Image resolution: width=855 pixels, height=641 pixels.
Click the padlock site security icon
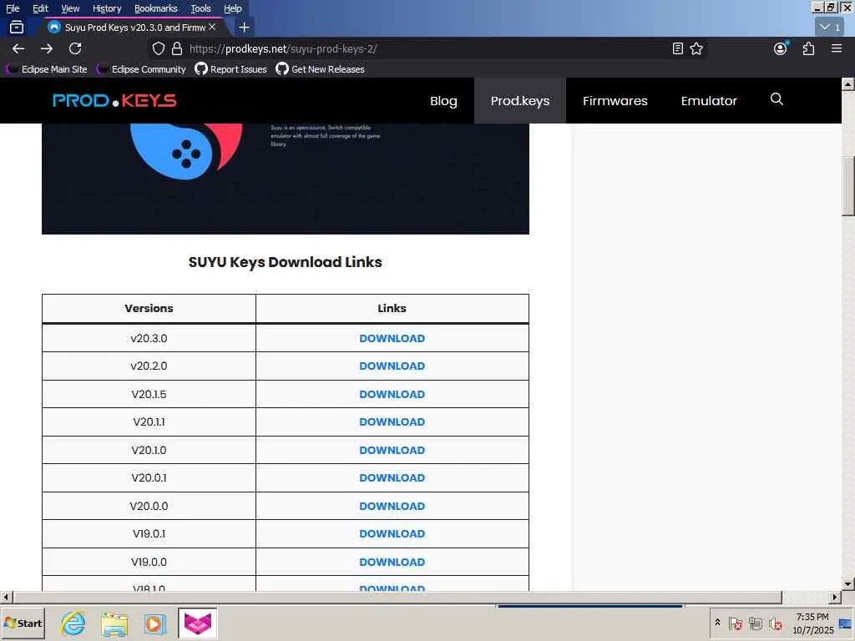pyautogui.click(x=177, y=48)
